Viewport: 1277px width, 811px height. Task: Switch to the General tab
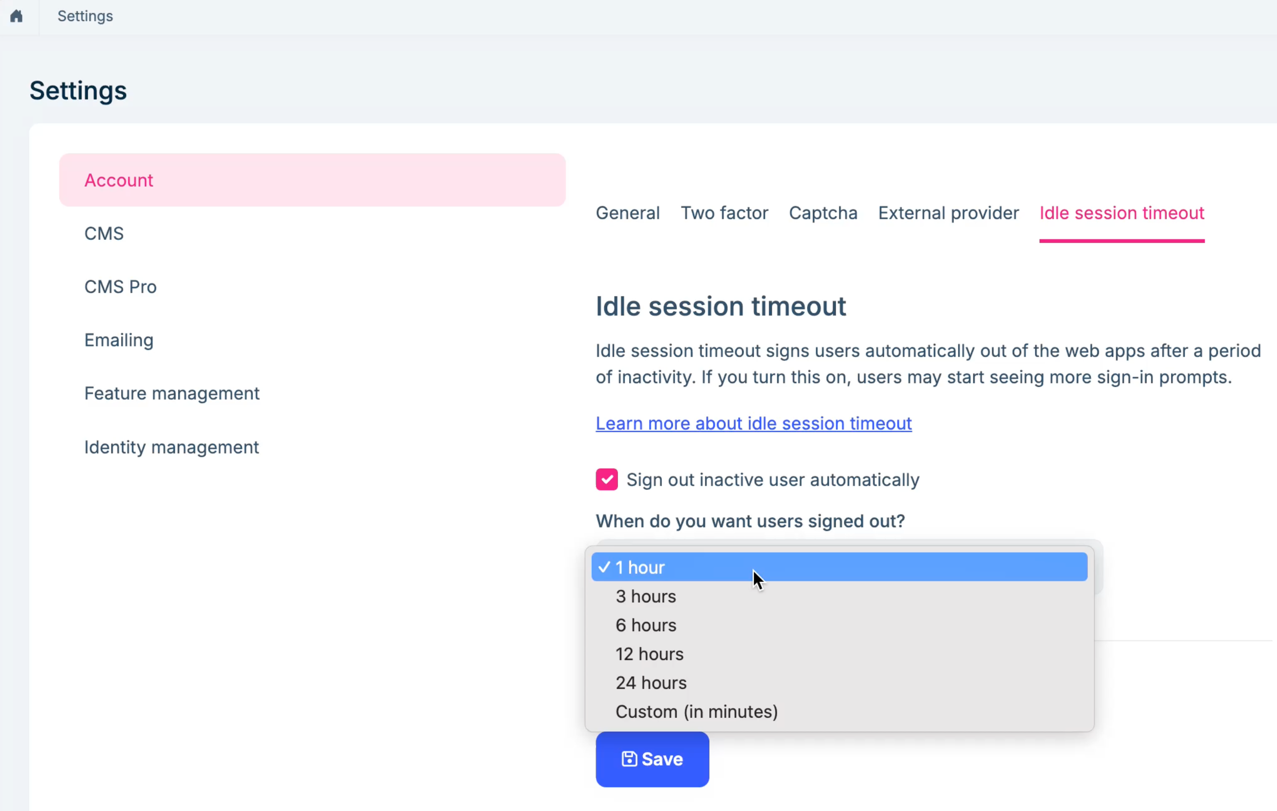click(627, 213)
